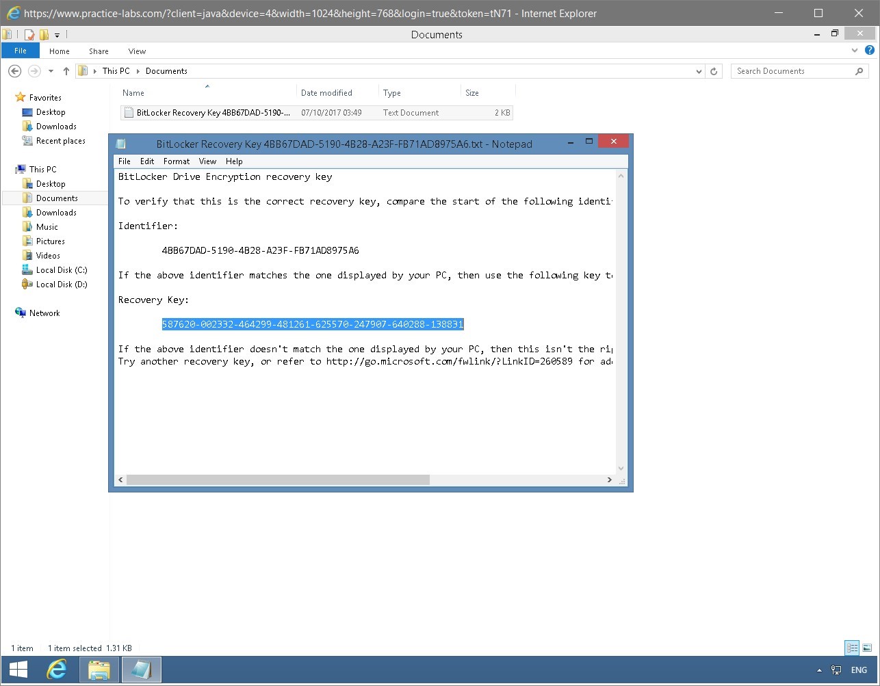
Task: Open the New folder quick access icon
Action: click(43, 34)
